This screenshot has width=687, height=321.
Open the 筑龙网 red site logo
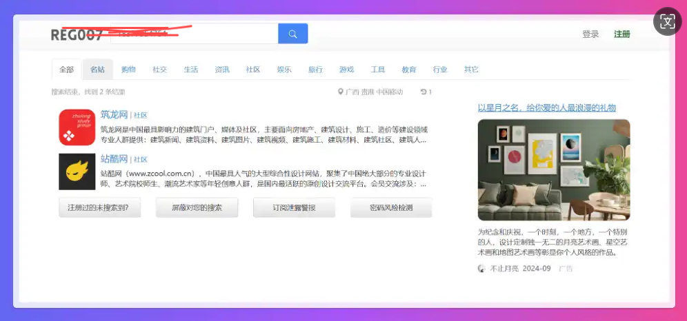tap(77, 127)
